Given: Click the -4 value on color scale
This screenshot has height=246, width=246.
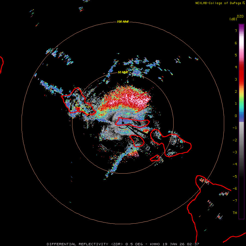Looking at the screenshot, I should point(235,164).
